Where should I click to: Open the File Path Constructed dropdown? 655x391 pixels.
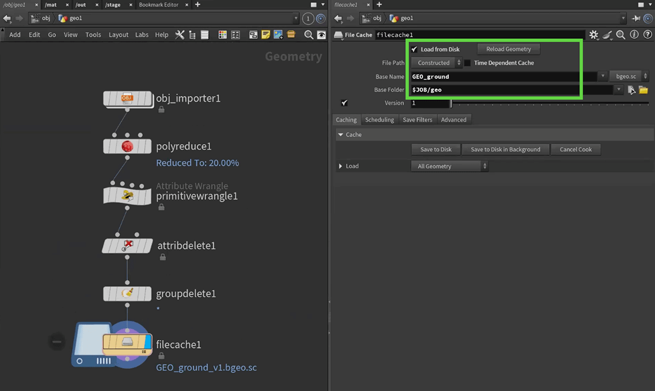(437, 63)
